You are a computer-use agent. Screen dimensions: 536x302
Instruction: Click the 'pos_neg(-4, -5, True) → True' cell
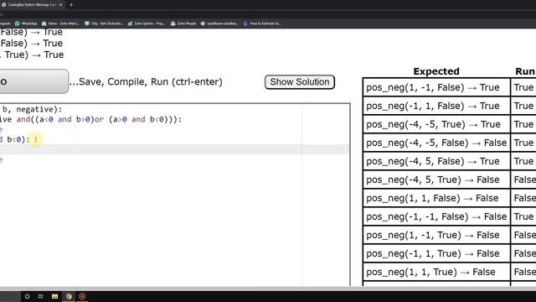tap(436, 124)
